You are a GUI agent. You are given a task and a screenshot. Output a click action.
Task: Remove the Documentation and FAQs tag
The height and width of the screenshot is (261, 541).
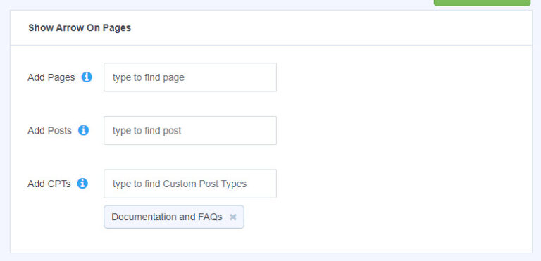(233, 217)
